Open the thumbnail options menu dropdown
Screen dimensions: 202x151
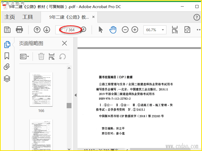coord(24,56)
